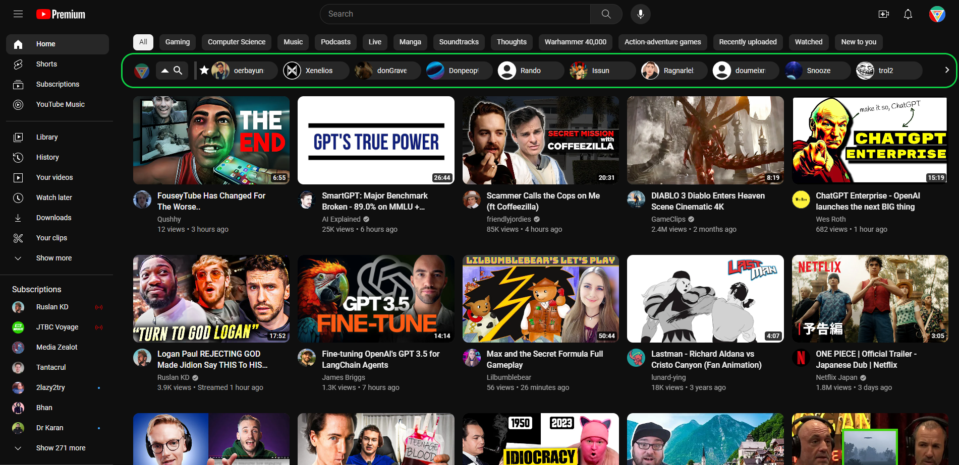Click into the Search field
959x465 pixels.
pyautogui.click(x=455, y=14)
